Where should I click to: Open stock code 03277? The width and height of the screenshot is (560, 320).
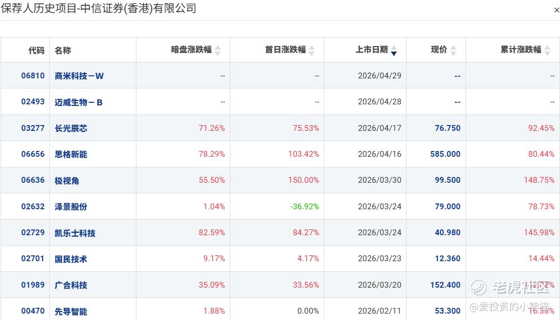[x=33, y=128]
